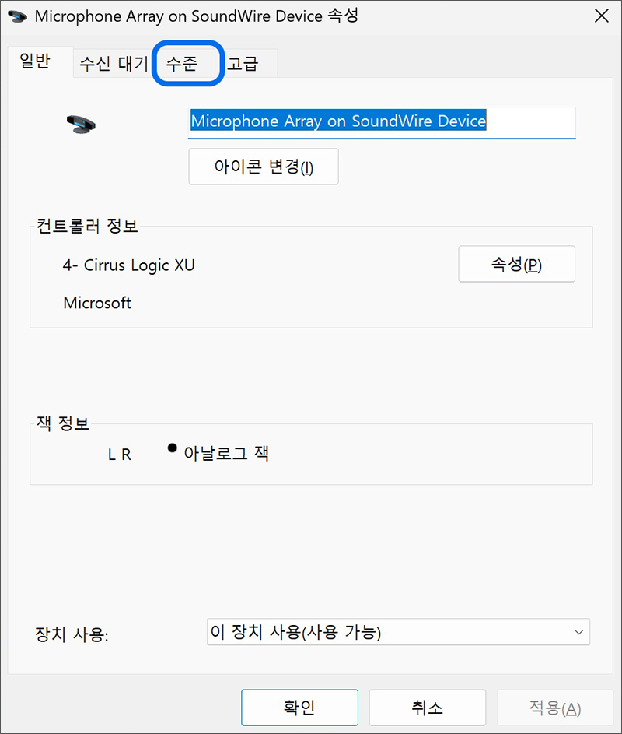The image size is (622, 734).
Task: Click the title bar microphone icon
Action: (19, 16)
